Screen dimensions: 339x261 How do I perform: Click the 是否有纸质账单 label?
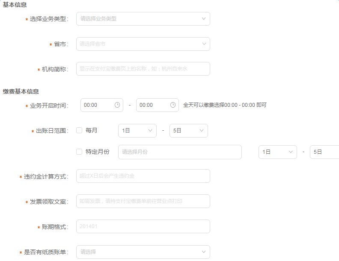pyautogui.click(x=45, y=252)
